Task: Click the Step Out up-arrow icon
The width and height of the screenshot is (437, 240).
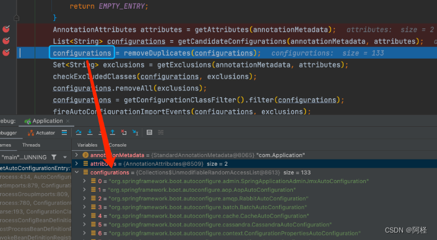Action: 112,132
